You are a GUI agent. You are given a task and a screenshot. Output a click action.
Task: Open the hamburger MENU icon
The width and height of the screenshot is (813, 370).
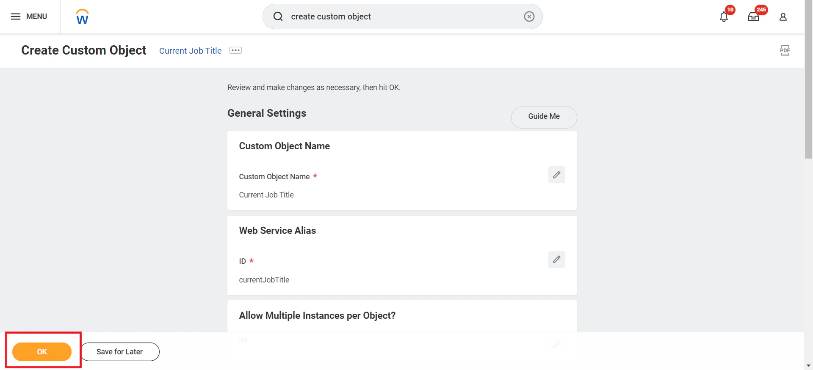16,16
